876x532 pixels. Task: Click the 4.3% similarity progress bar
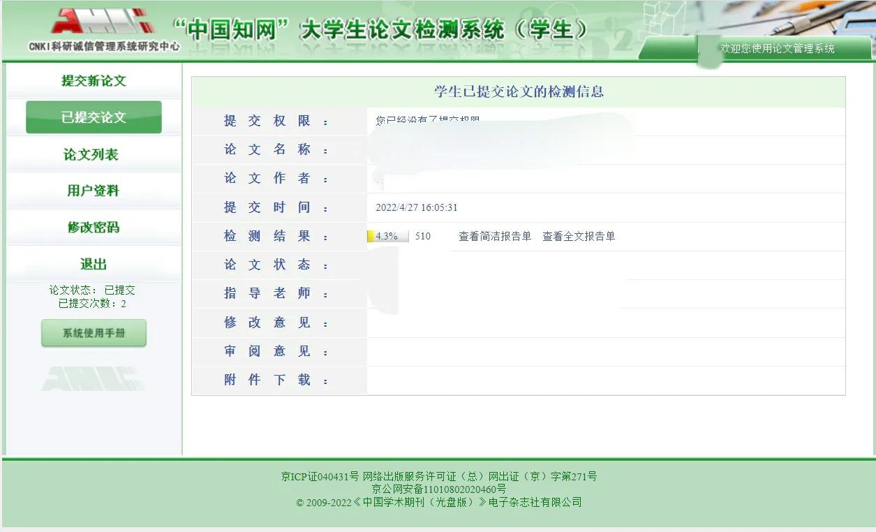[387, 236]
